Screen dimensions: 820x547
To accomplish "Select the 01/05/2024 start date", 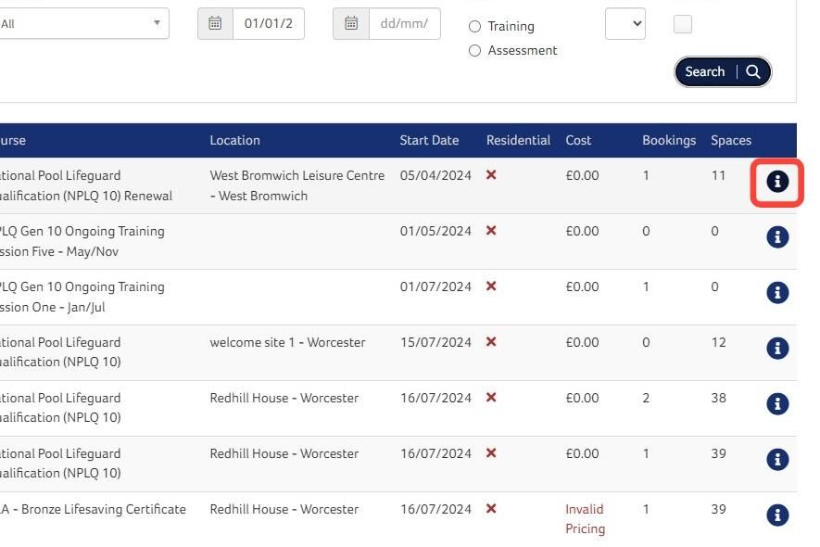I will click(435, 231).
